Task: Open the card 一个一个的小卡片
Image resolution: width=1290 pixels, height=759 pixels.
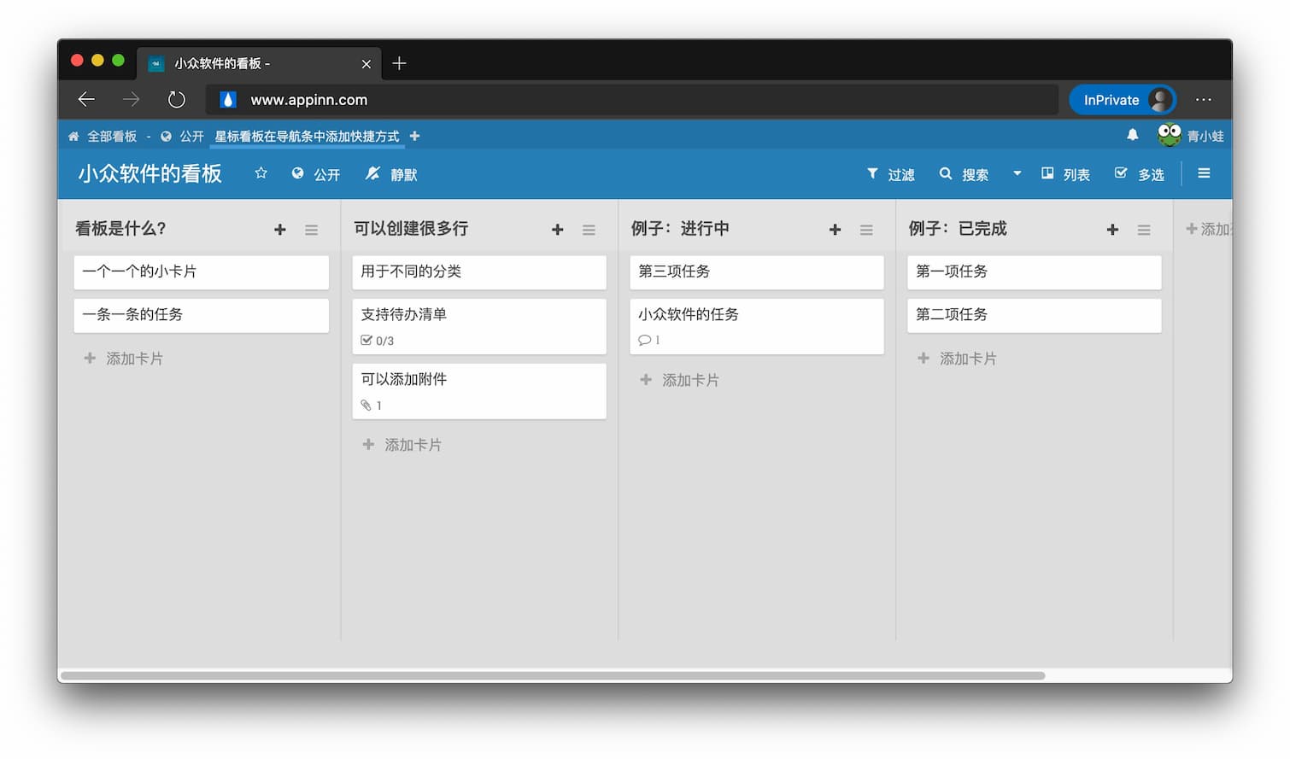Action: pyautogui.click(x=202, y=271)
